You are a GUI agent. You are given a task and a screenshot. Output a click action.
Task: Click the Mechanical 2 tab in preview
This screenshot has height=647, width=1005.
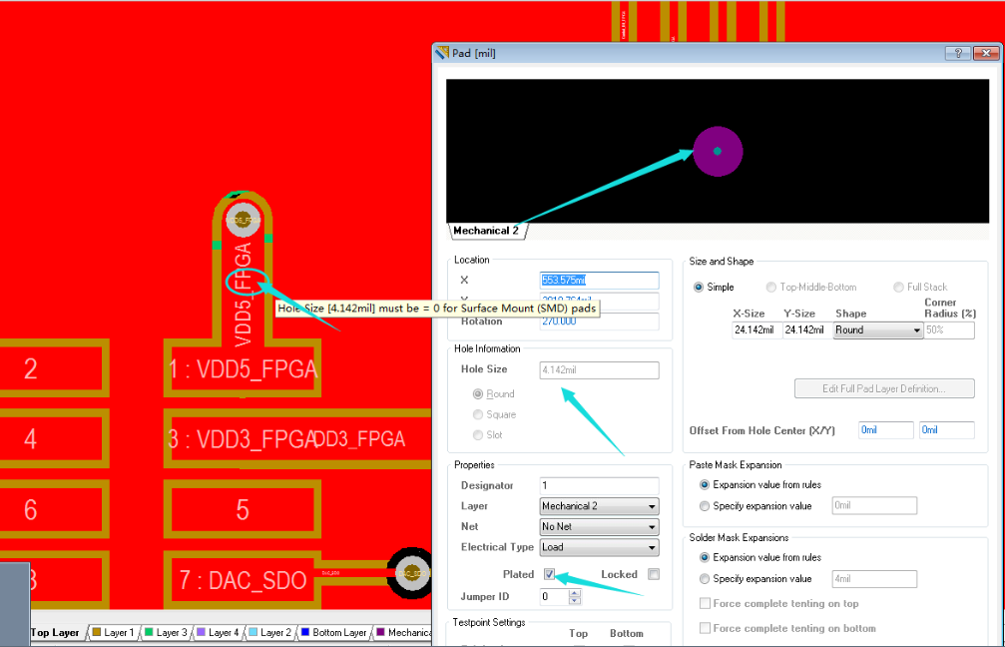(486, 231)
